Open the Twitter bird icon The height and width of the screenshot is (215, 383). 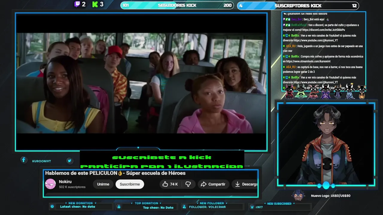tap(69, 161)
